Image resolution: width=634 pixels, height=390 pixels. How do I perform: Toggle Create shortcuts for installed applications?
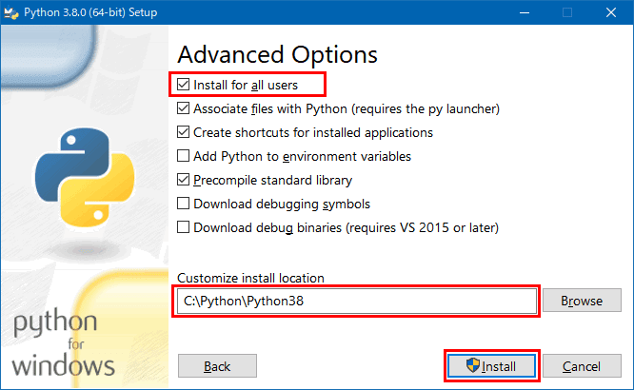tap(183, 132)
